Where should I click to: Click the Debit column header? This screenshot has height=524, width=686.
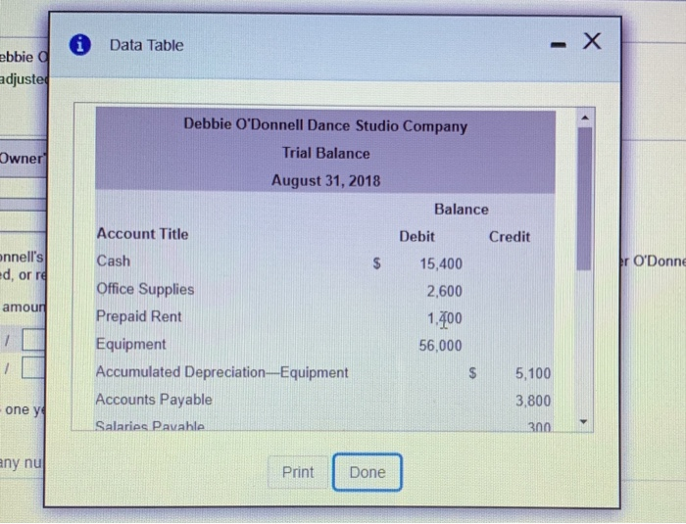pos(416,237)
